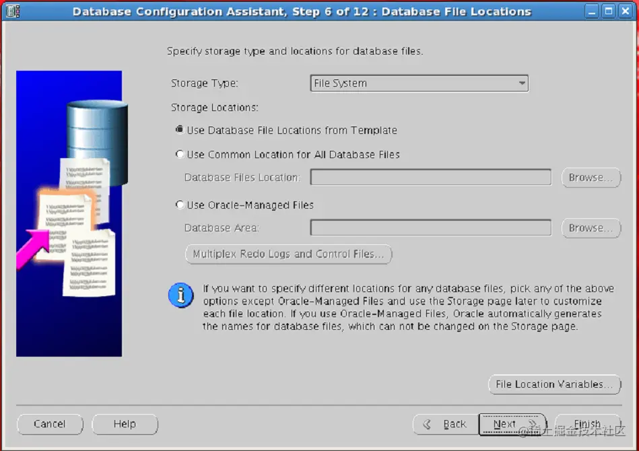Open Help for this step

[x=125, y=424]
